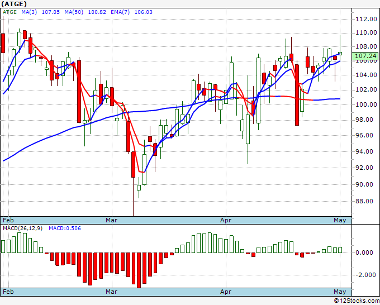Click the current price tag 107.24
380x305 pixels.
[x=365, y=56]
